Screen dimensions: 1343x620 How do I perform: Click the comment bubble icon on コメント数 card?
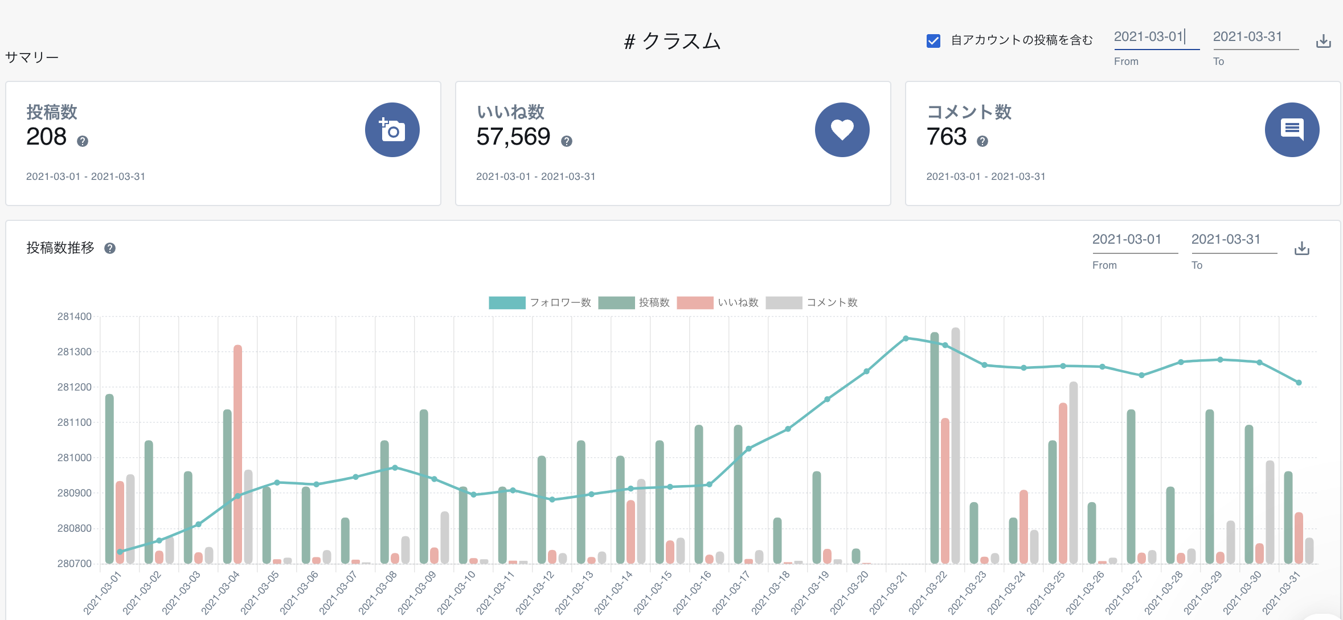pyautogui.click(x=1292, y=130)
